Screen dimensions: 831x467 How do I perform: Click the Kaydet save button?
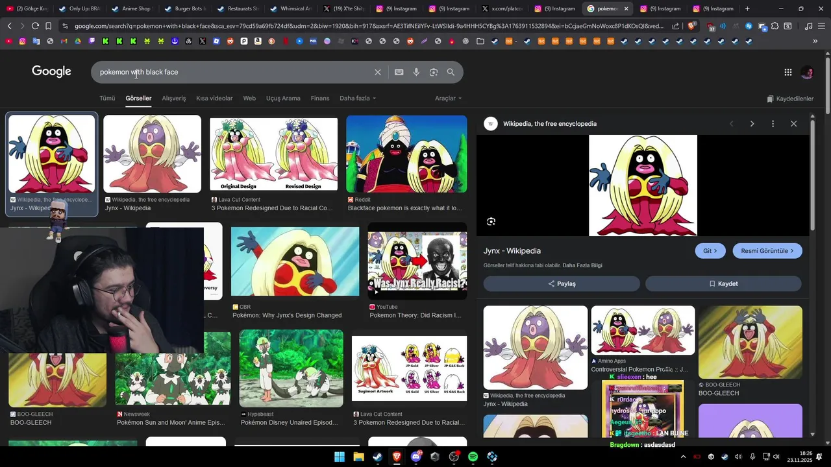[x=723, y=283]
